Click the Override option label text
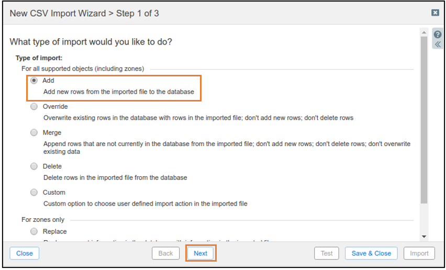Viewport: 446px width, 270px height. tap(55, 107)
